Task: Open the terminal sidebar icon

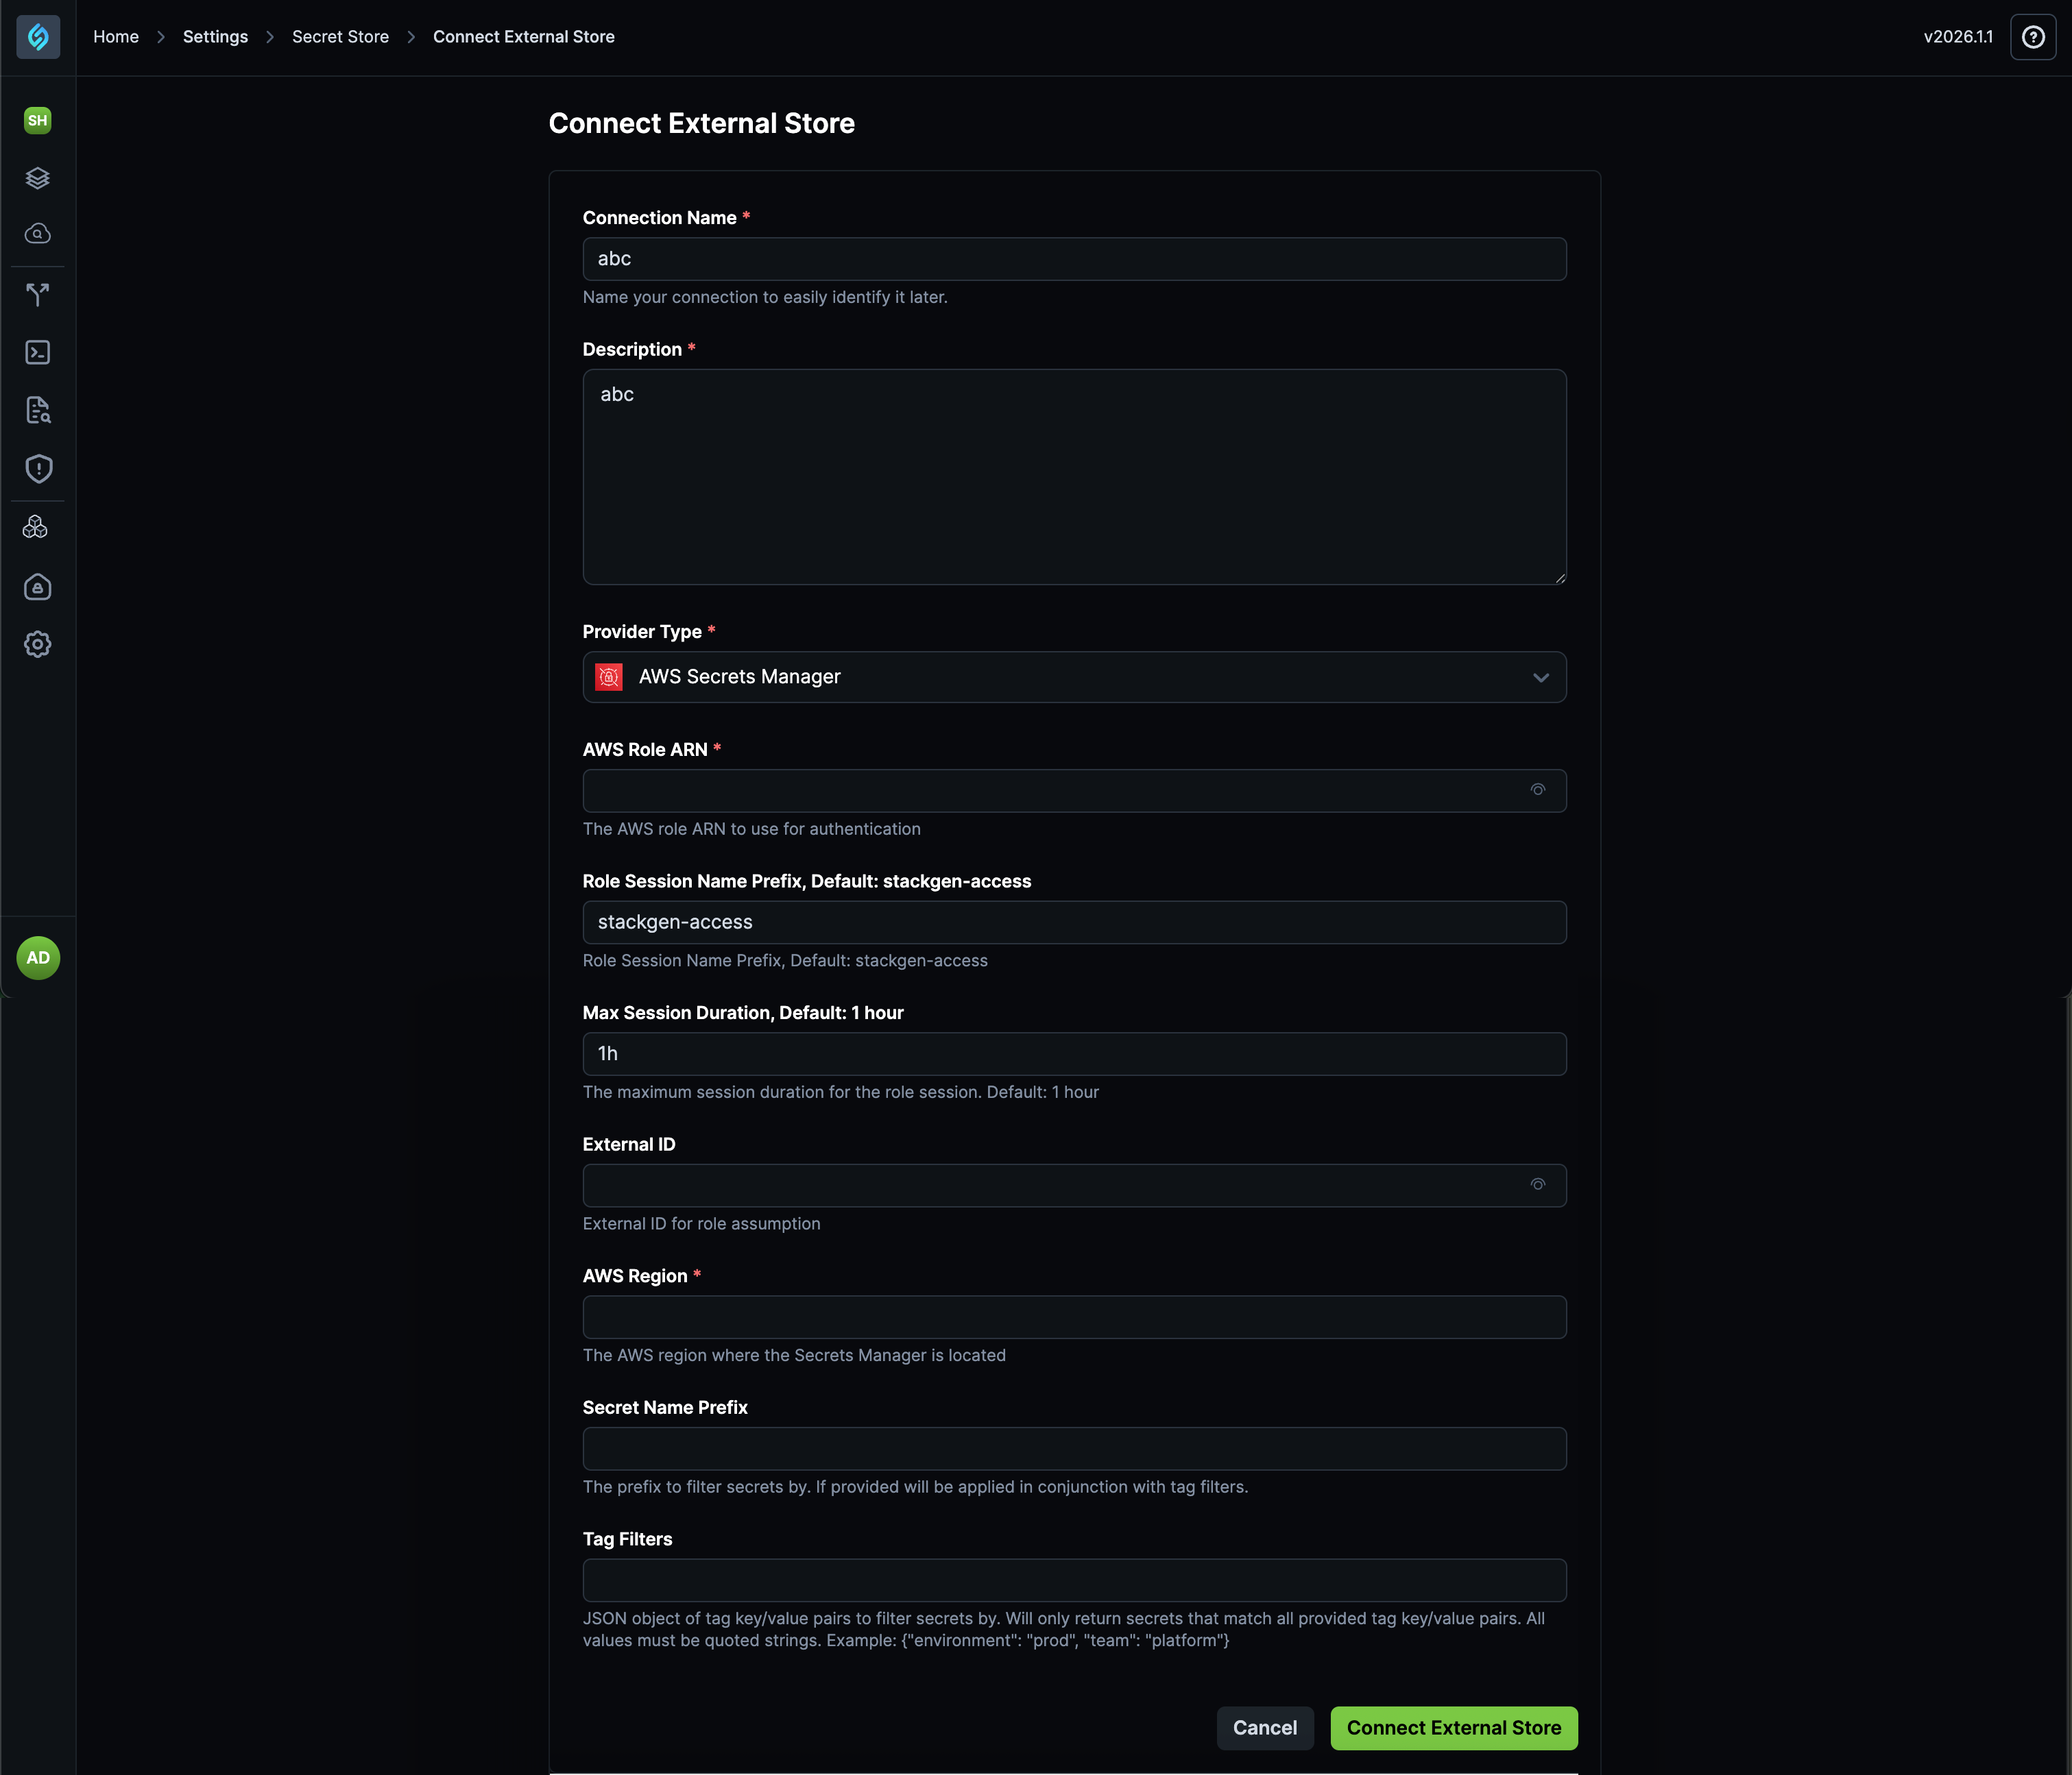Action: [x=38, y=352]
